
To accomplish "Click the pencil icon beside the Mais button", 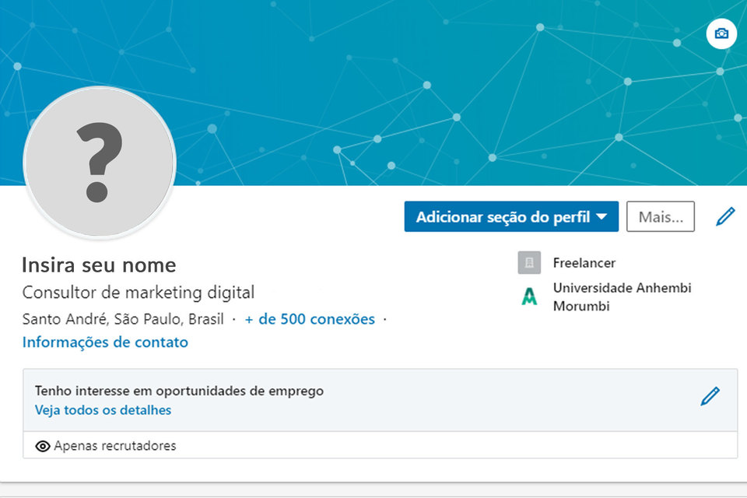I will 725,217.
